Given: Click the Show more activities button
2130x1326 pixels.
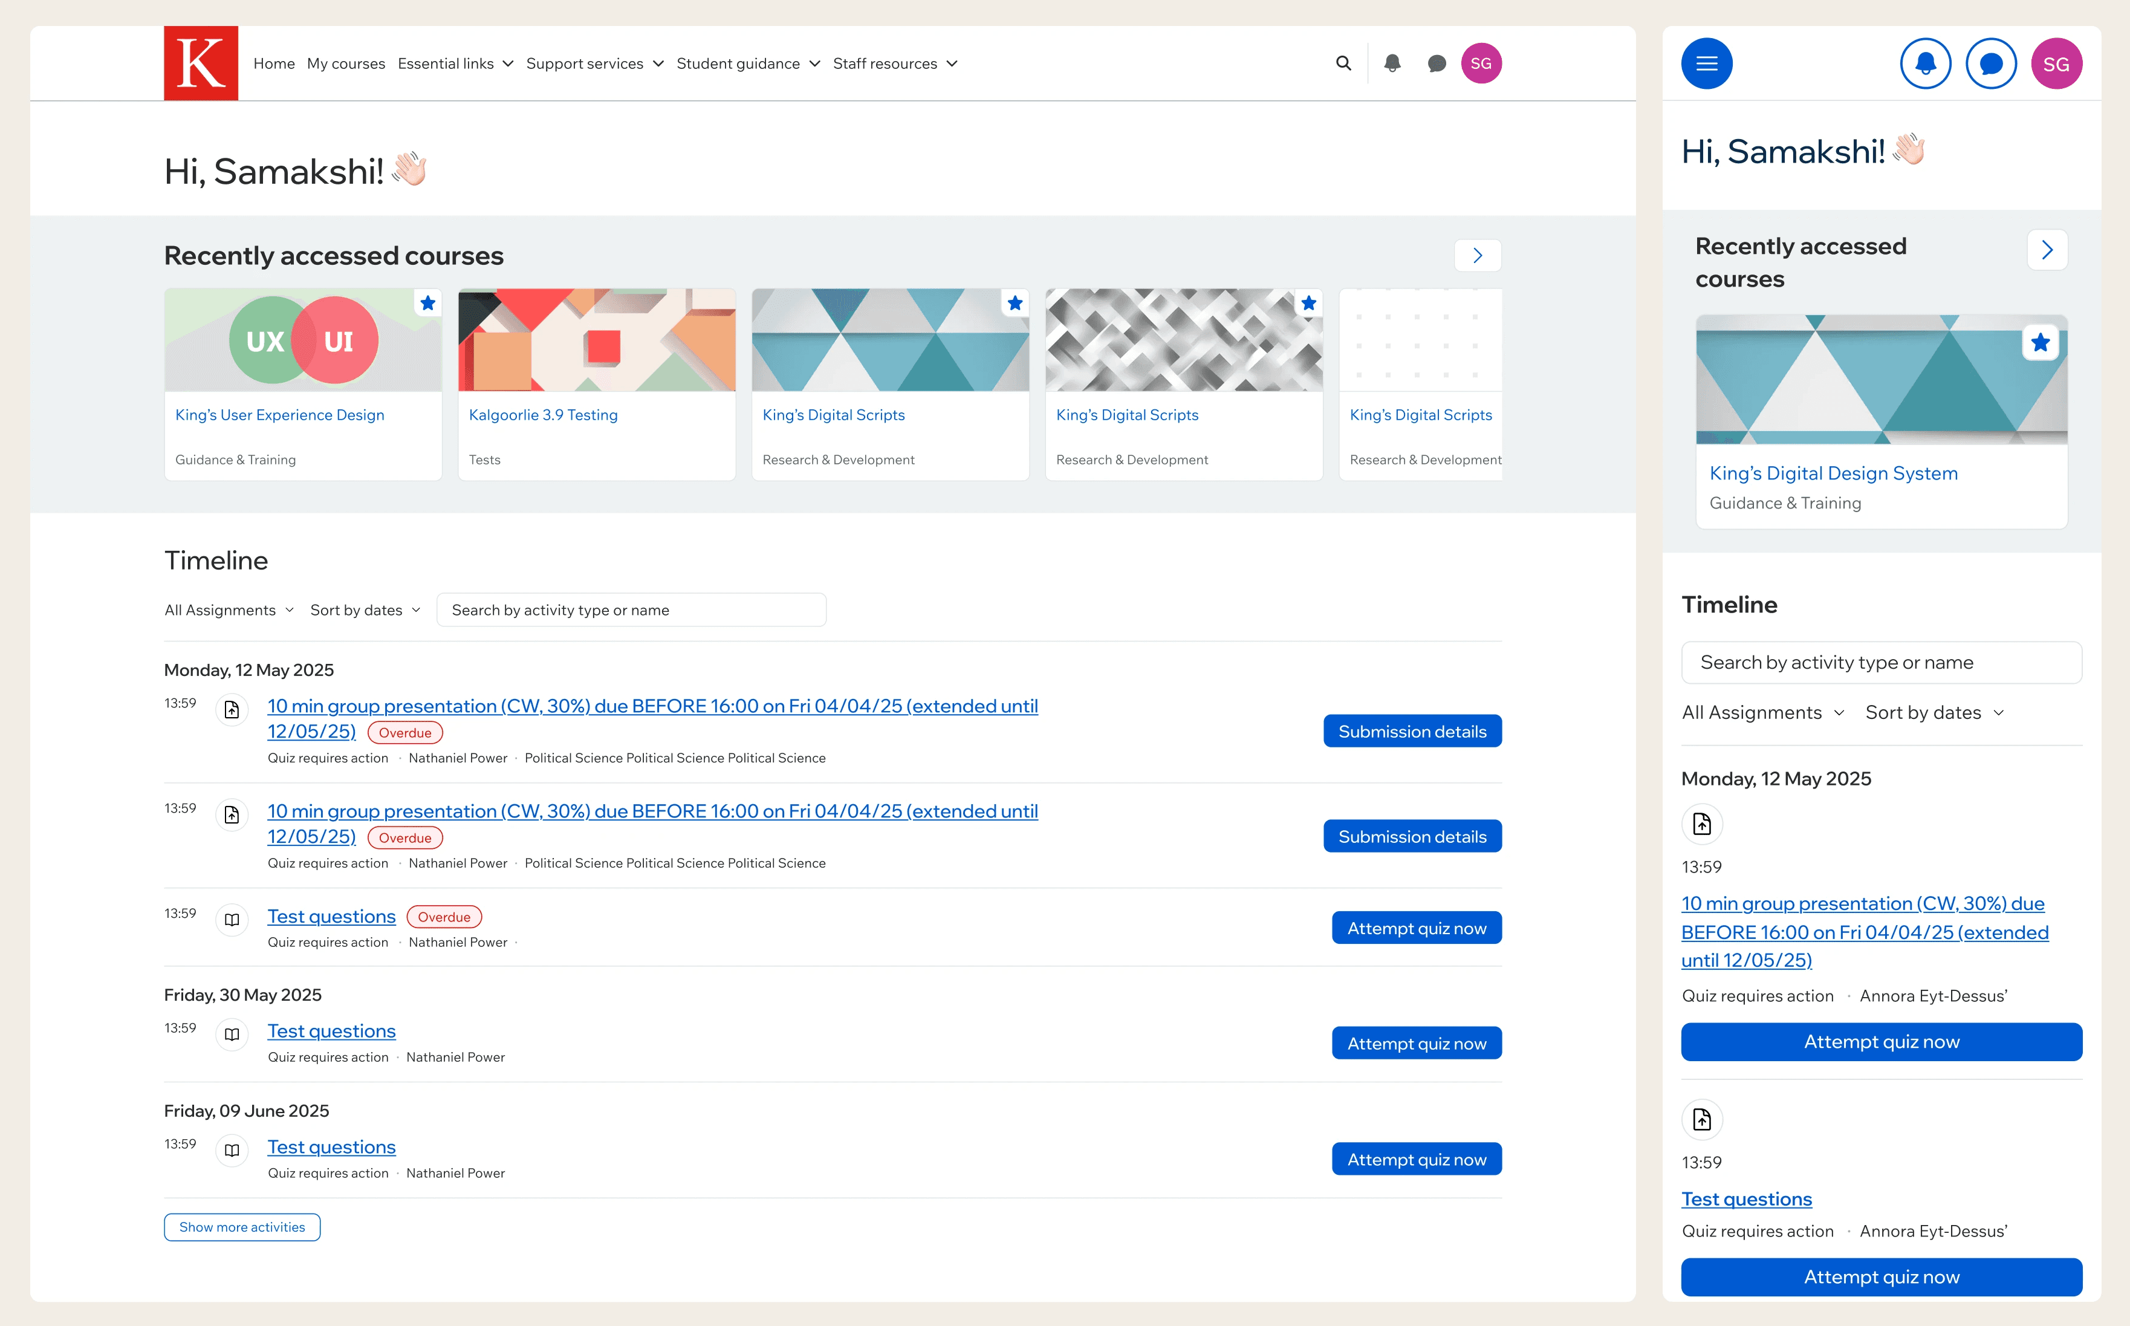Looking at the screenshot, I should point(242,1227).
